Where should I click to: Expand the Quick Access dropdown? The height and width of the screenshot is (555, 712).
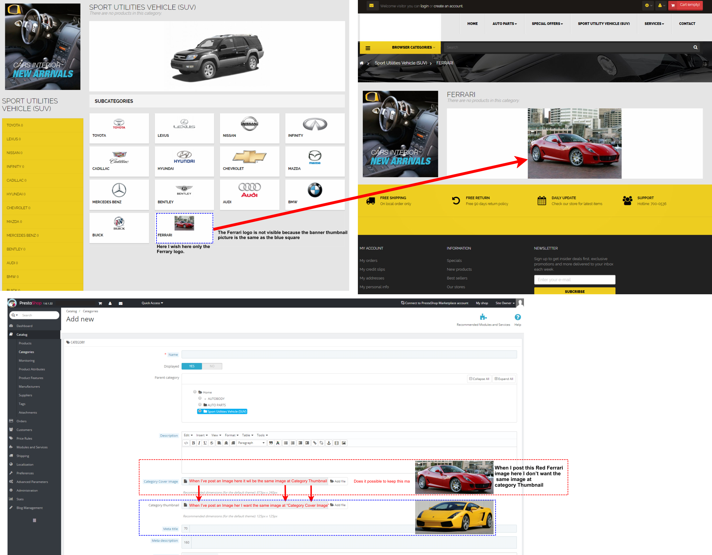tap(152, 303)
